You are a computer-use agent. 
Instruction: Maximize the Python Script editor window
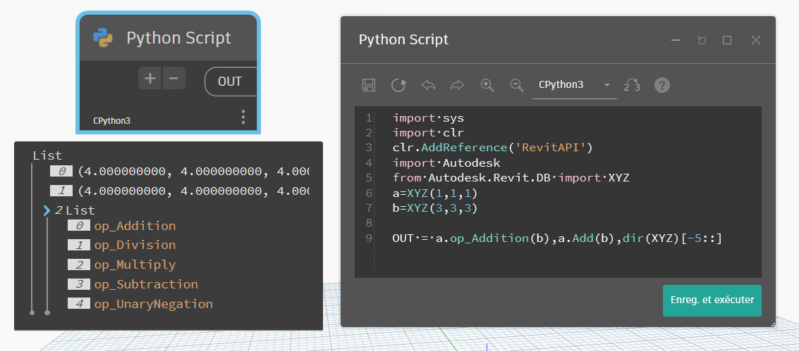click(727, 40)
